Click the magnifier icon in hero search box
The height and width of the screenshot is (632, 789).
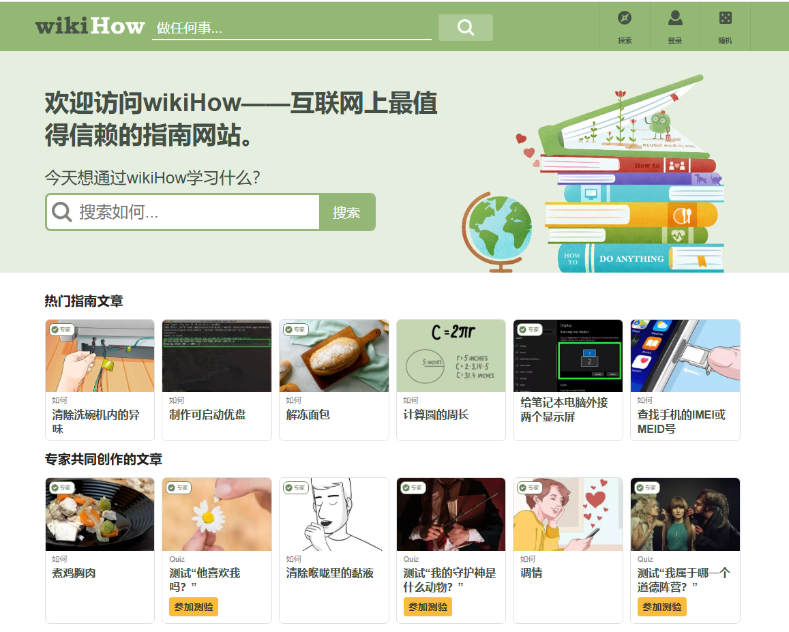point(61,212)
